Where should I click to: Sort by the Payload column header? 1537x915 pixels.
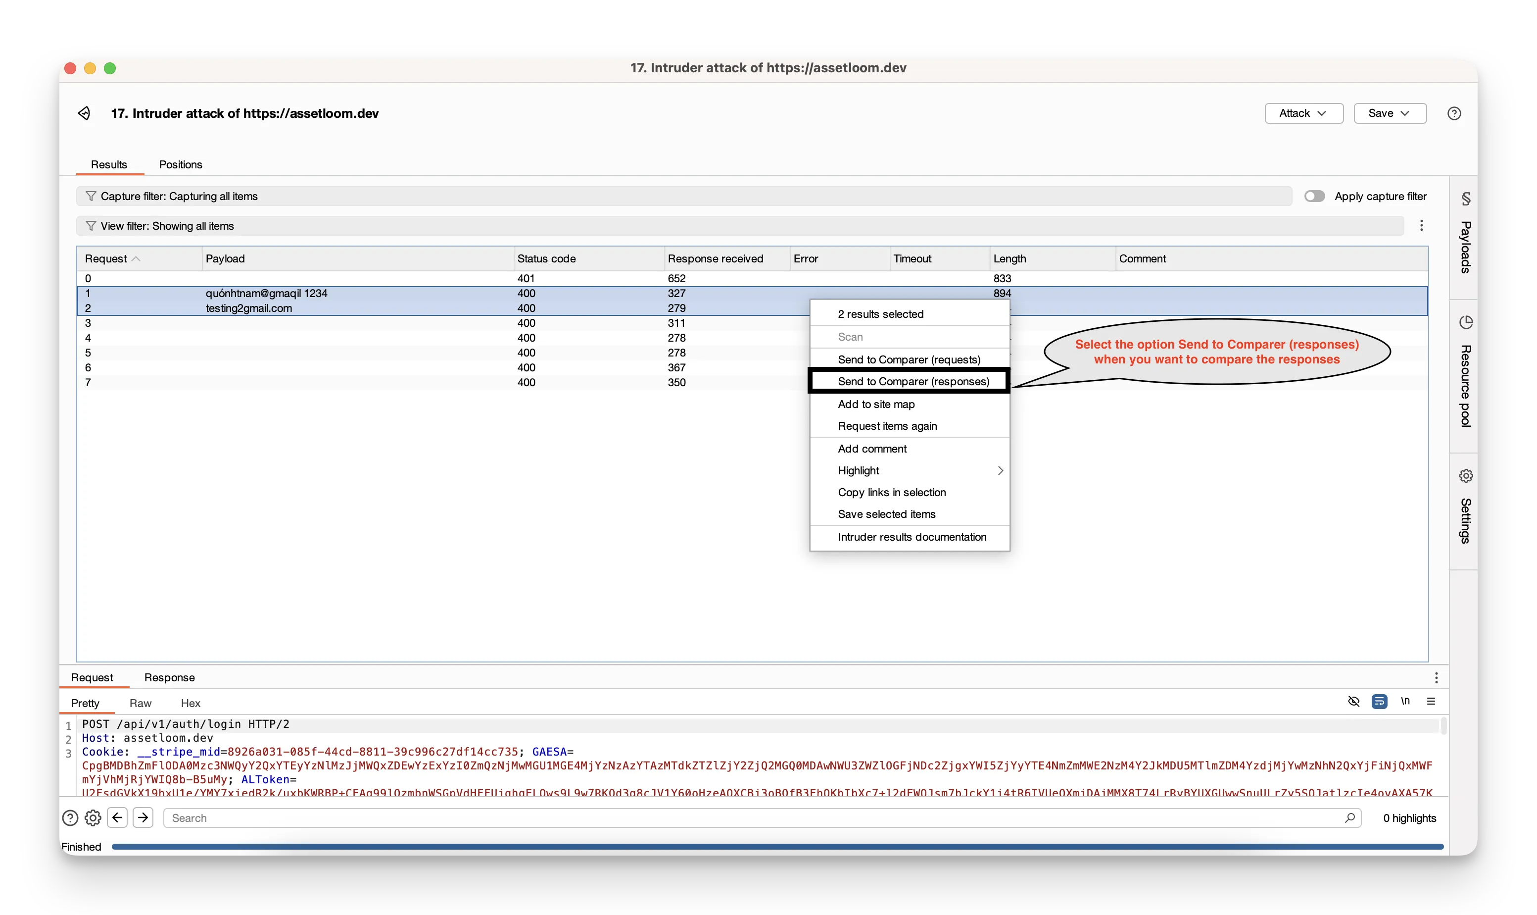coord(358,259)
